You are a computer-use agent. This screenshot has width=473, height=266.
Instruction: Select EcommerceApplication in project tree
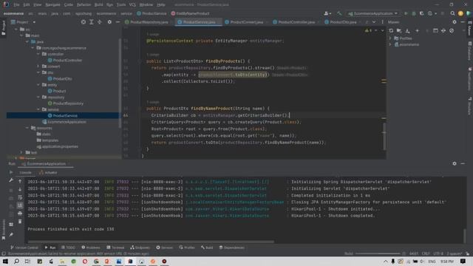tap(64, 122)
